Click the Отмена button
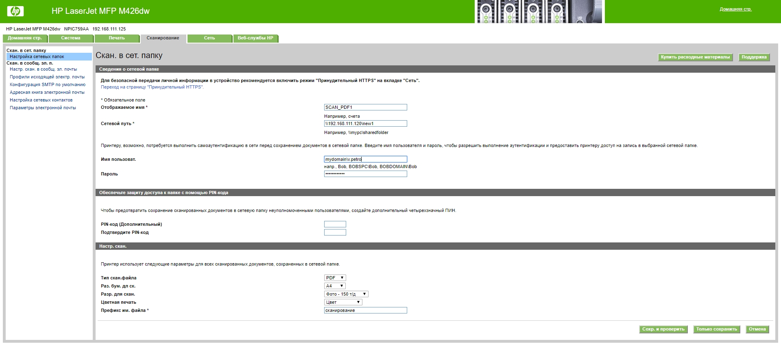The height and width of the screenshot is (361, 781). pos(757,329)
